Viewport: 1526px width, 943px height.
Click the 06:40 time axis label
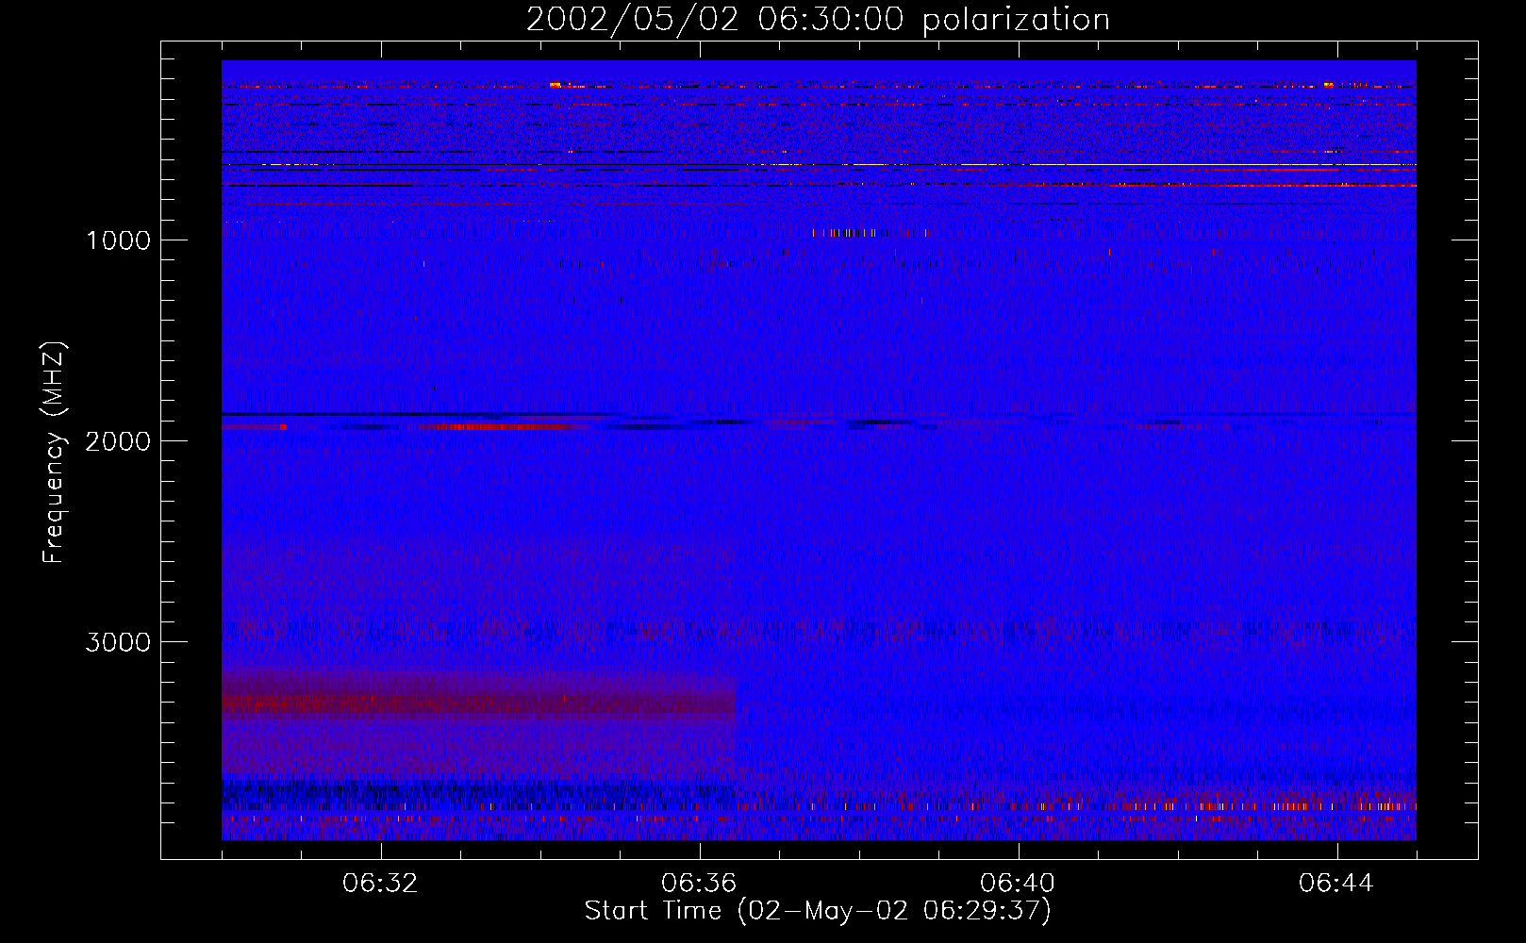point(1018,884)
